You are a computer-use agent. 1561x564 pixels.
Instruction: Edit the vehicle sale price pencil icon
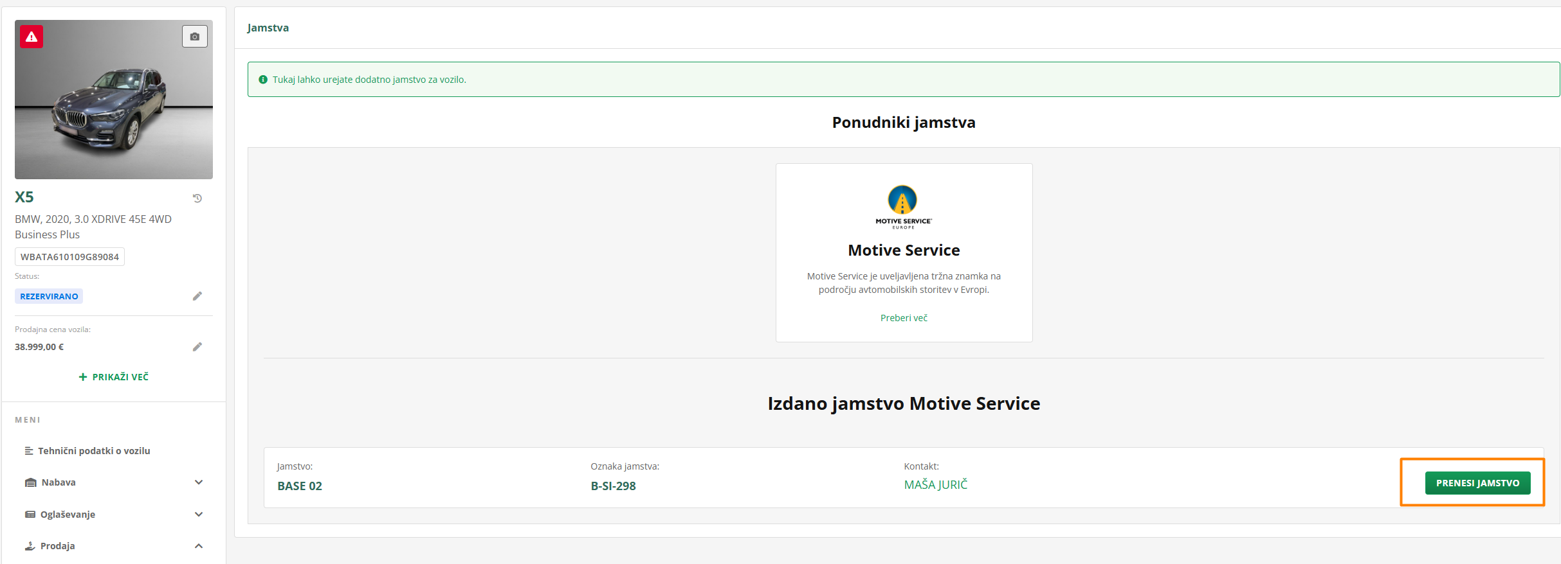click(x=197, y=347)
